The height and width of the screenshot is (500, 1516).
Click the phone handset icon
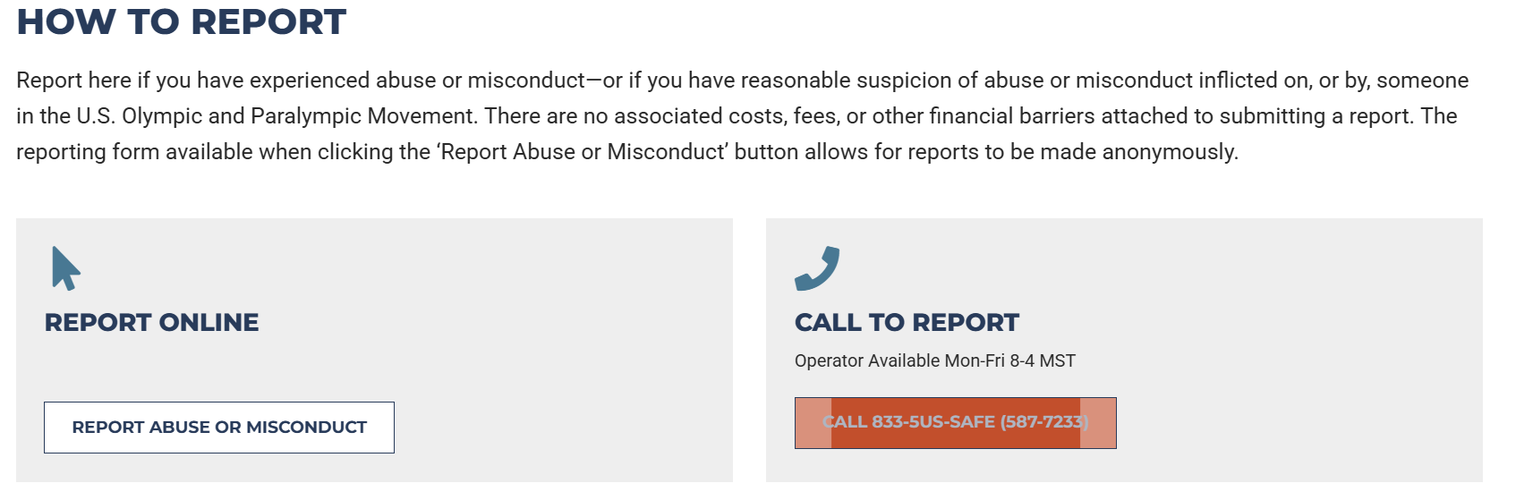click(817, 268)
